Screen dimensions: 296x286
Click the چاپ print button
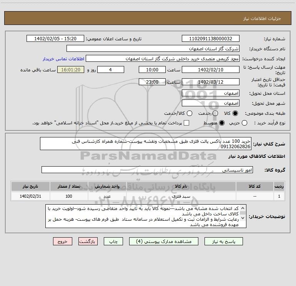coord(113,241)
